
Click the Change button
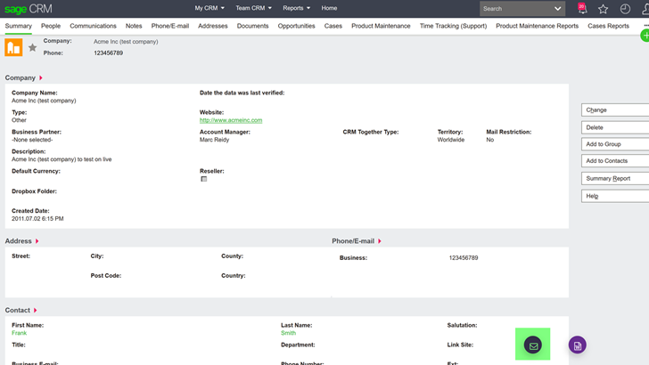pos(615,110)
